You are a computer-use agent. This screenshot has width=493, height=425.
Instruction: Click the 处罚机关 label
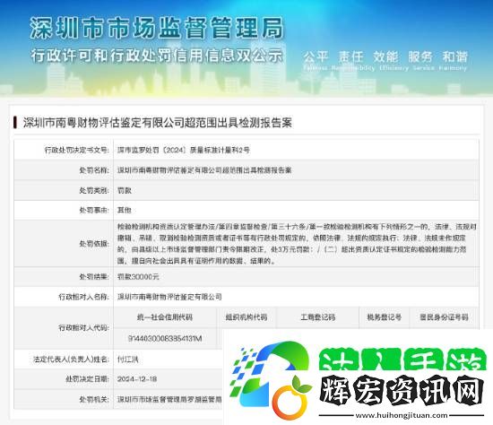click(94, 399)
